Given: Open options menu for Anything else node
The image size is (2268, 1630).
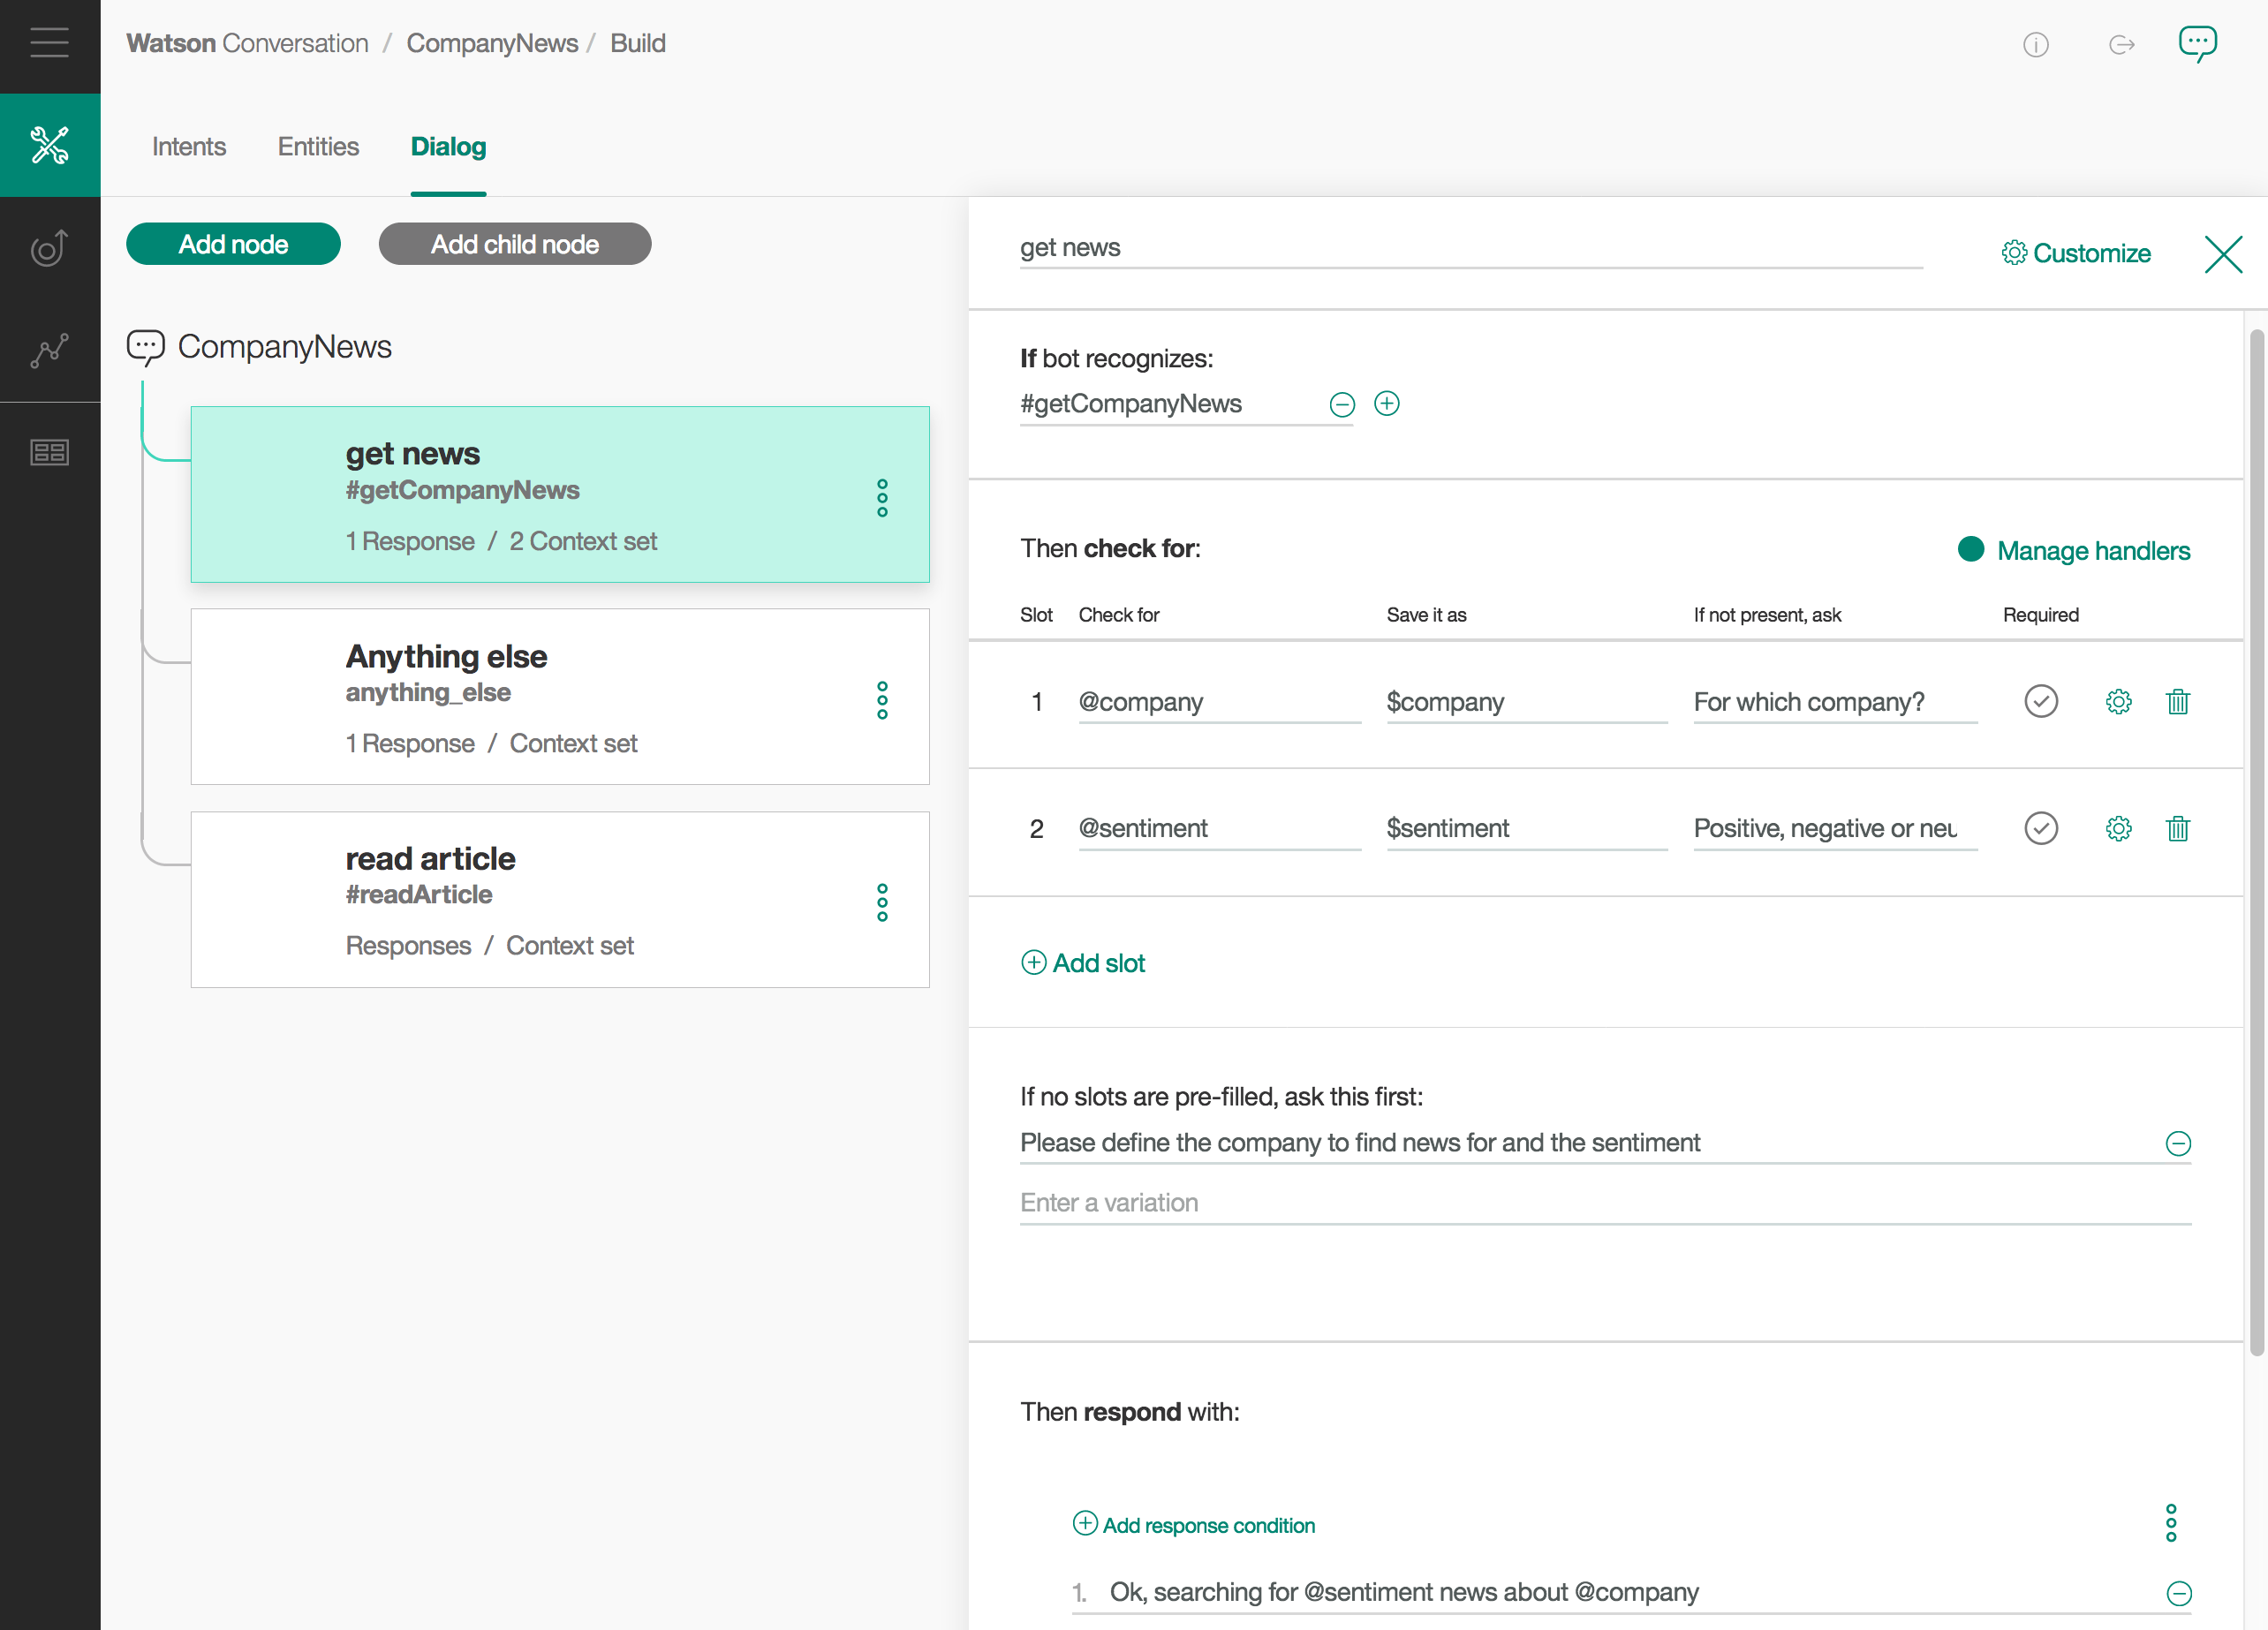Looking at the screenshot, I should tap(882, 700).
